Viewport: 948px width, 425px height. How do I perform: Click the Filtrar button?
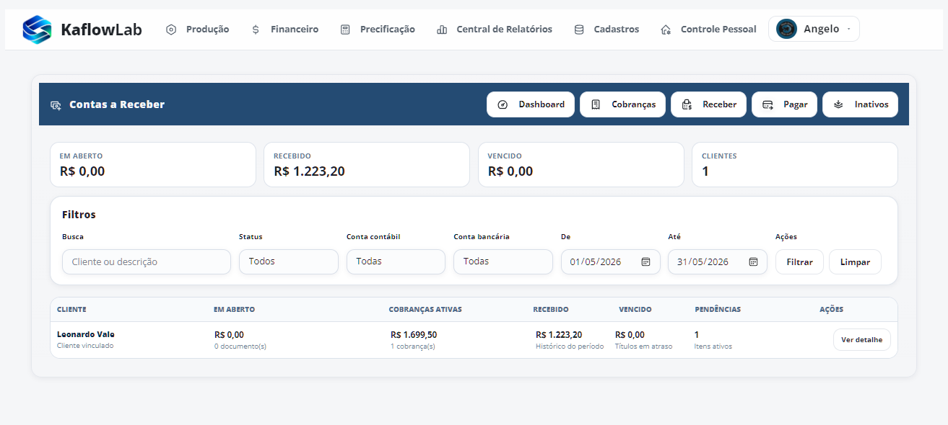coord(799,262)
